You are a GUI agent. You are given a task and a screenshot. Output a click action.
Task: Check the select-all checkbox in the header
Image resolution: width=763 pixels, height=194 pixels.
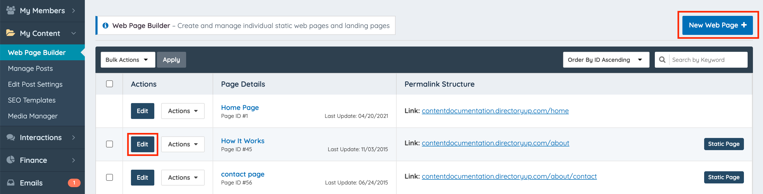pyautogui.click(x=109, y=84)
